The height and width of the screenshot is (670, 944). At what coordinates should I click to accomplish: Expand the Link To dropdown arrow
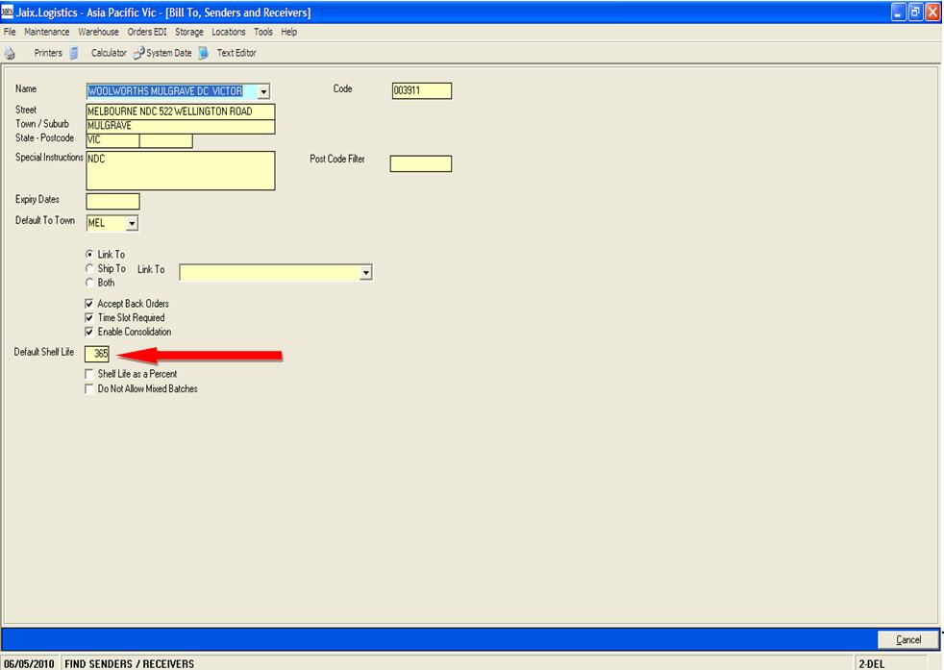[366, 273]
